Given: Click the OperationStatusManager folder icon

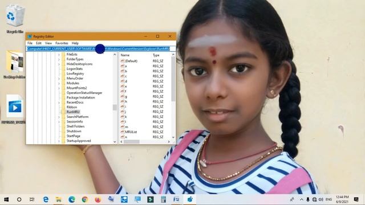Looking at the screenshot, I should point(63,93).
